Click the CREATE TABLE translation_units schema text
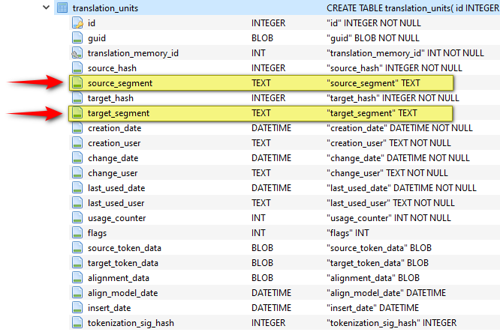Screen dimensions: 500x332 pos(412,7)
